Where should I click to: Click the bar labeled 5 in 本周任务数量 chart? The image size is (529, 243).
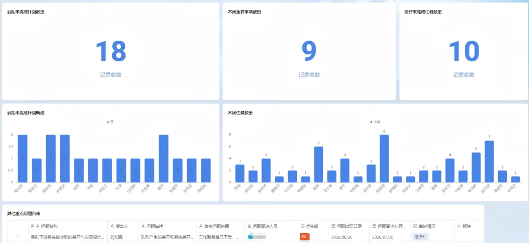point(476,168)
